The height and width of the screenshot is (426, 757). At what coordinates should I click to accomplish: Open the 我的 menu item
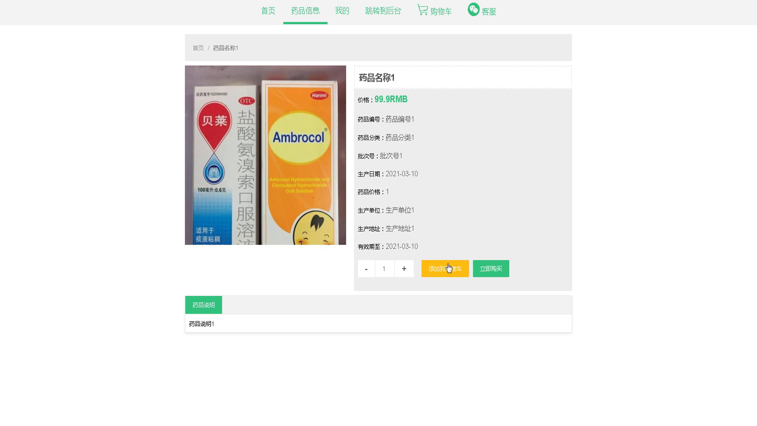point(342,11)
